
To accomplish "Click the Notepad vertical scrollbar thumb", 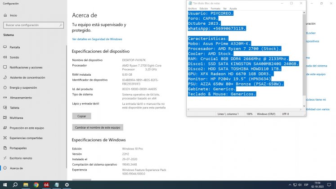I will [x=304, y=54].
